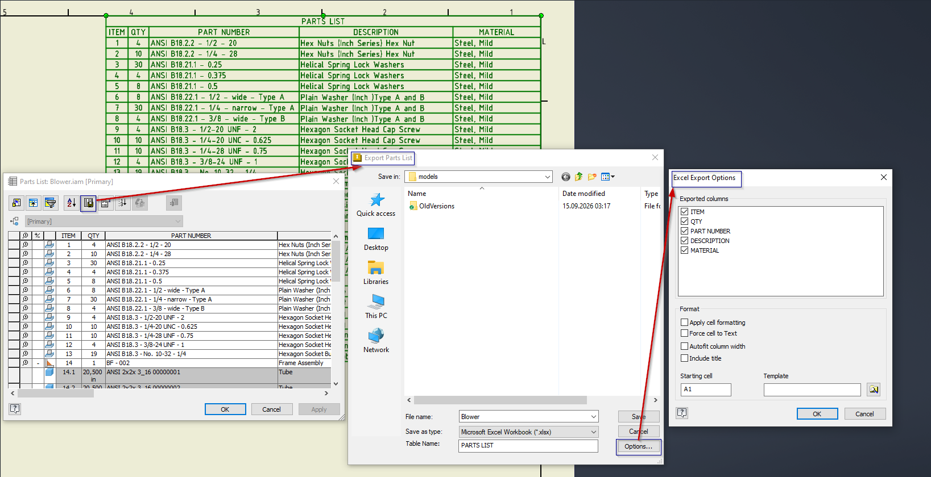The width and height of the screenshot is (931, 477).
Task: Click Cancel in Parts List dialog
Action: pyautogui.click(x=271, y=409)
